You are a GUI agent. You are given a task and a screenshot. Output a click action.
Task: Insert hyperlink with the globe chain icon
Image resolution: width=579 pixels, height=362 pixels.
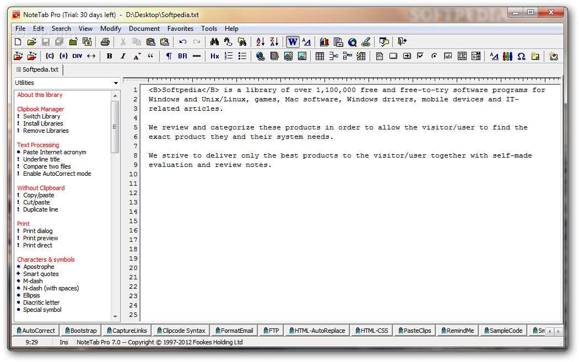click(x=261, y=56)
